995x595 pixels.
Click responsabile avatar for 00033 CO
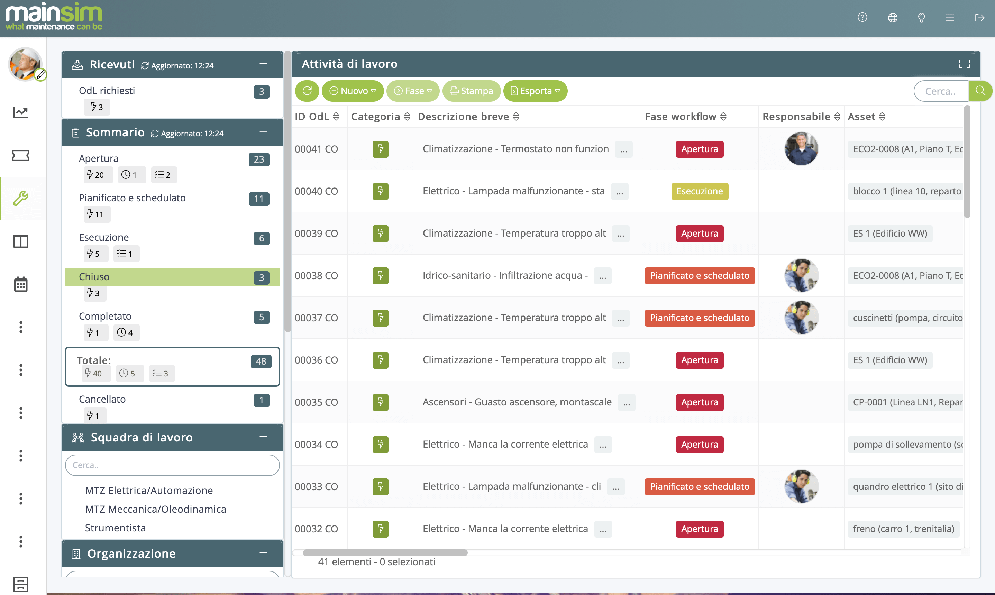coord(801,487)
